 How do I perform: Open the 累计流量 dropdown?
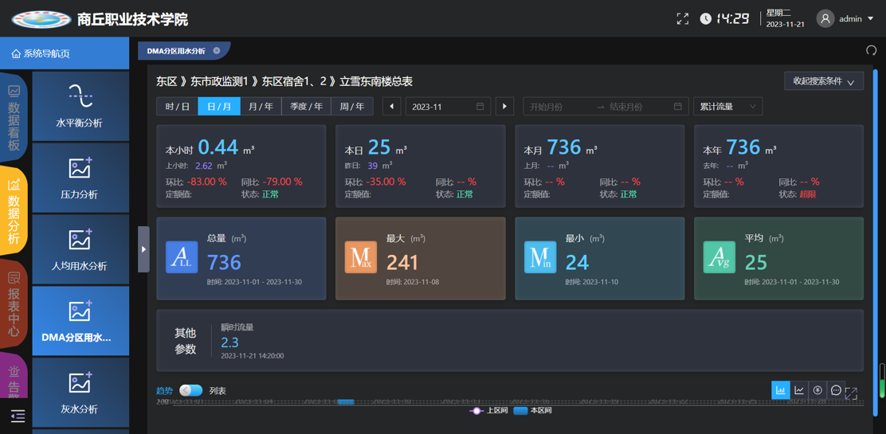(x=727, y=107)
